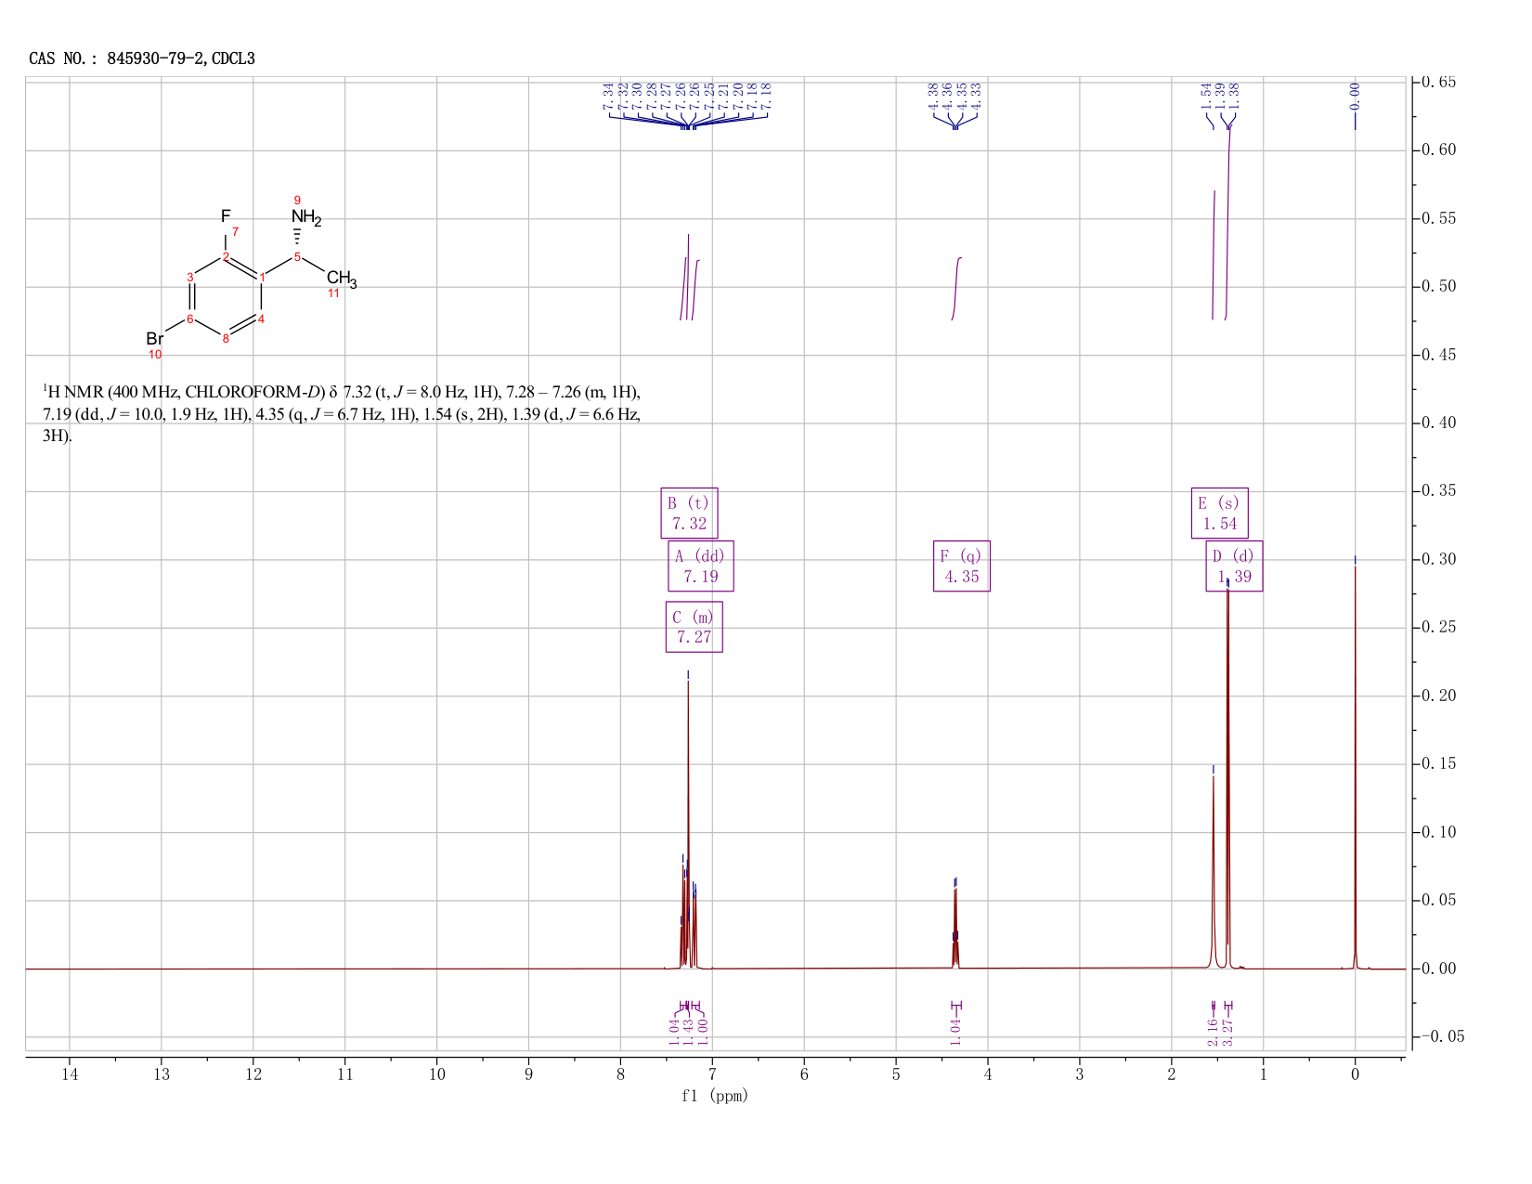Click the CAS NO. title text
The width and height of the screenshot is (1532, 1184).
pyautogui.click(x=142, y=59)
